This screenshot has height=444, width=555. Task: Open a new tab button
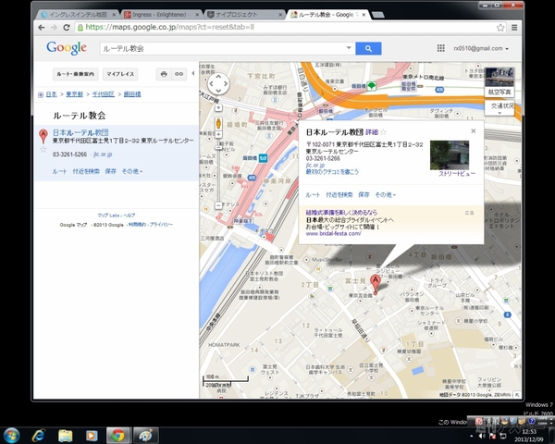pos(378,15)
